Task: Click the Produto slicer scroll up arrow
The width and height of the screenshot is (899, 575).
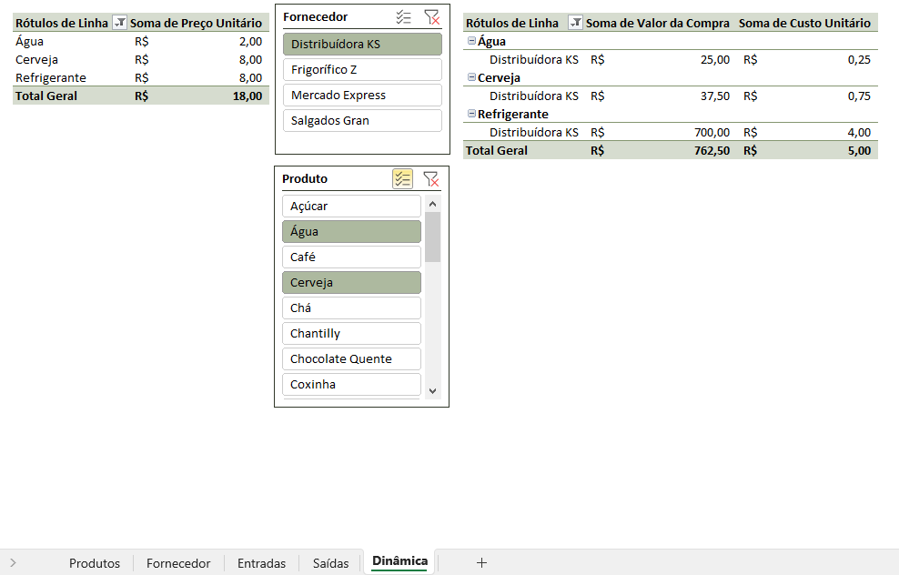Action: (433, 204)
